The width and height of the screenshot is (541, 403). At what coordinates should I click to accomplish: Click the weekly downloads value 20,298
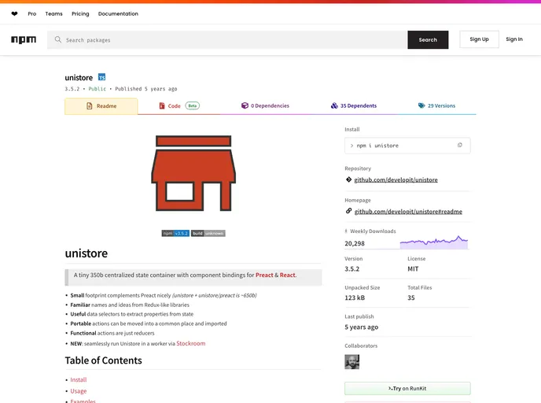355,243
